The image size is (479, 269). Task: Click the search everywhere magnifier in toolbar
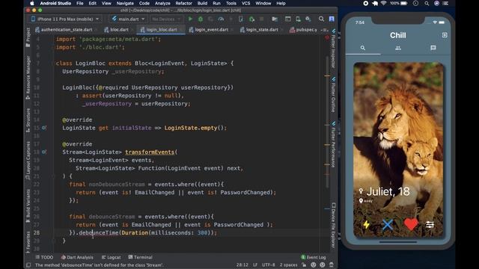(321, 19)
